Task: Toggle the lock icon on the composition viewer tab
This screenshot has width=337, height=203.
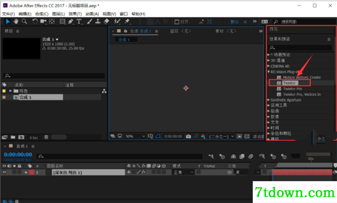Action: tap(125, 31)
